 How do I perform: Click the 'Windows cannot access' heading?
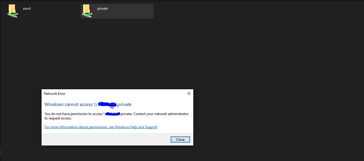88,104
